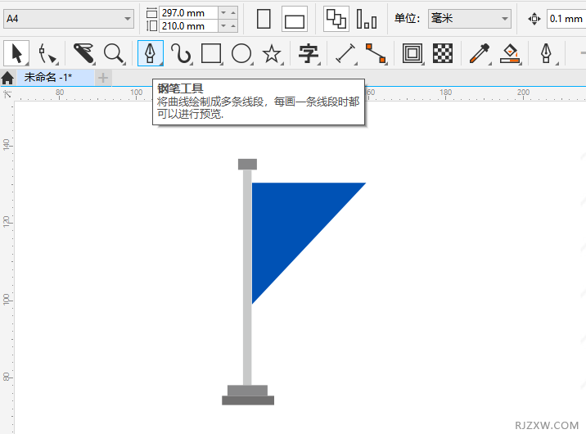The height and width of the screenshot is (434, 586).
Task: Select the Pick arrow tool
Action: (16, 53)
